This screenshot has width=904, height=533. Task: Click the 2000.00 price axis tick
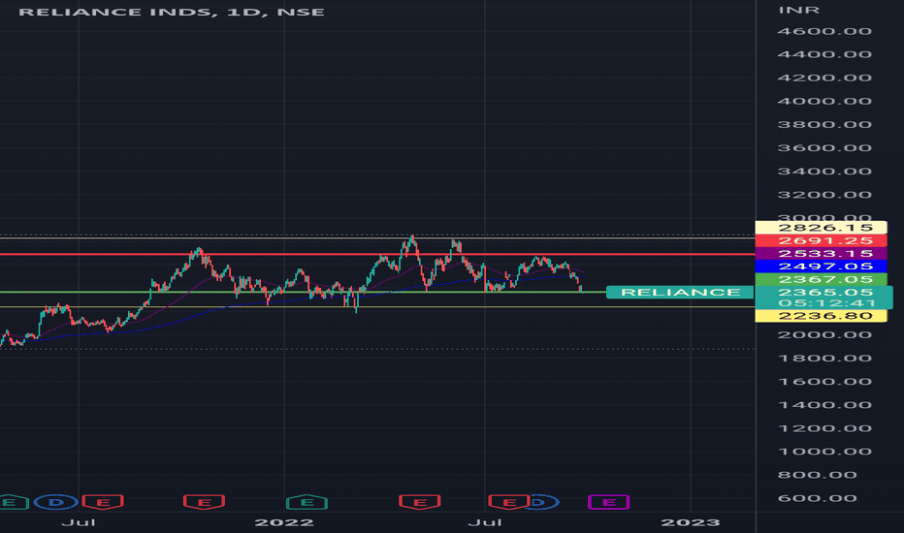[824, 334]
